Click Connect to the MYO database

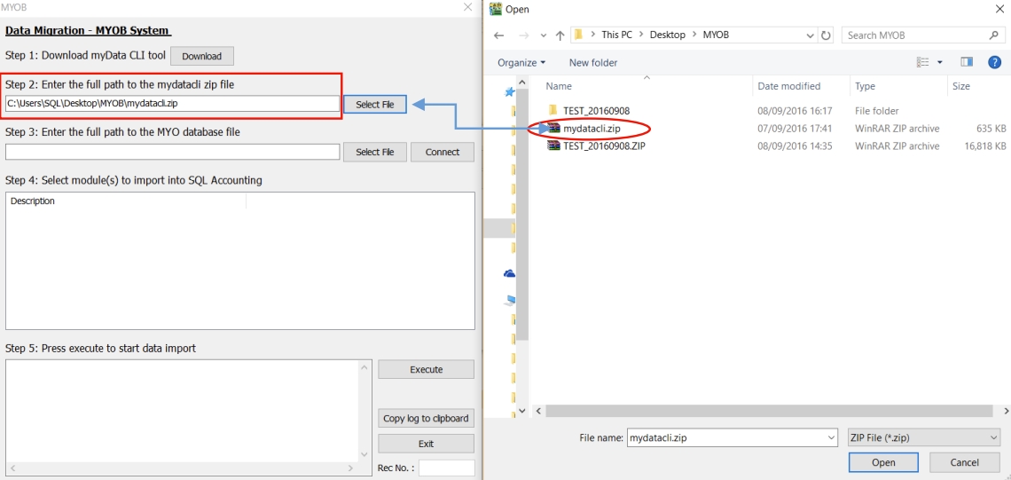(442, 152)
